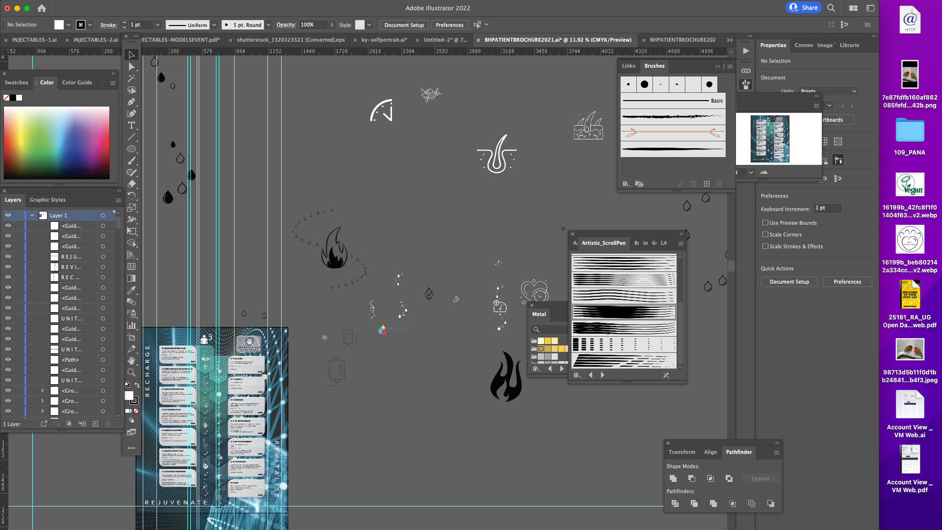The image size is (942, 530).
Task: Select the Eyedropper tool
Action: coord(131,290)
